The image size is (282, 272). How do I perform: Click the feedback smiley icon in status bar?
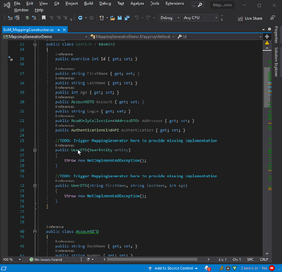[221, 268]
